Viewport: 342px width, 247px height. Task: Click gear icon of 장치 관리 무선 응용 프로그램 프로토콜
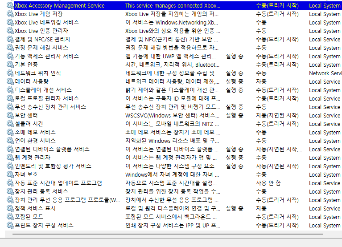(x=10, y=200)
